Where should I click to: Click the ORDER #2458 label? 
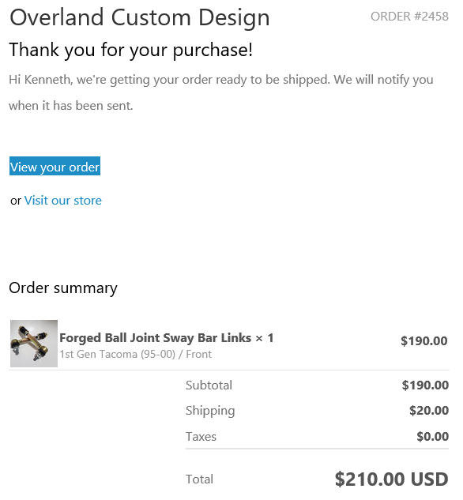[x=409, y=17]
